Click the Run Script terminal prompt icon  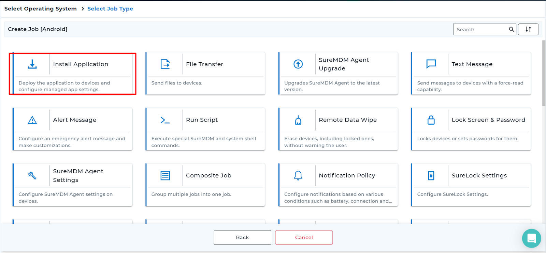tap(165, 120)
